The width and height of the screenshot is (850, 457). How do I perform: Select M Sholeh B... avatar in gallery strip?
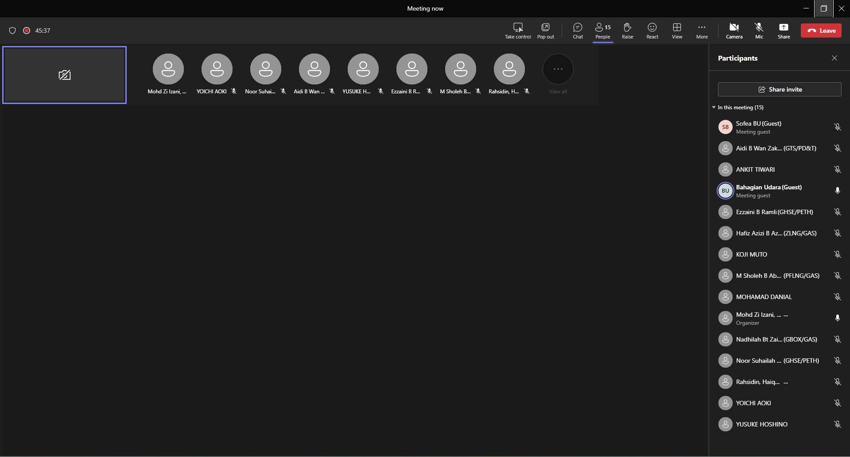point(461,69)
